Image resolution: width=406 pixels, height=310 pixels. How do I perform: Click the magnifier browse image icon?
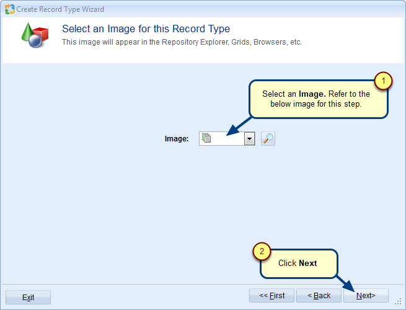pos(268,139)
